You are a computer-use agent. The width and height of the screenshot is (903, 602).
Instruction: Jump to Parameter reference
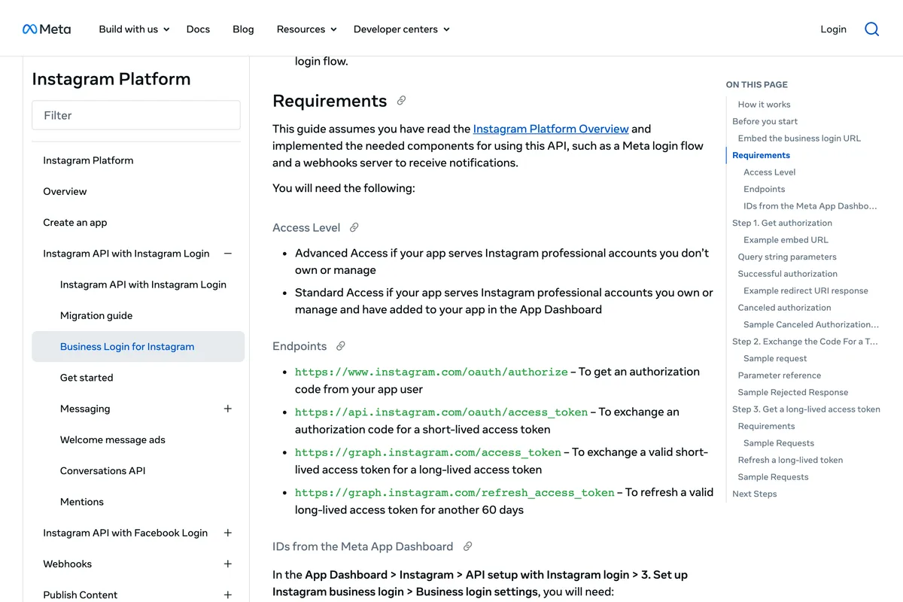779,375
